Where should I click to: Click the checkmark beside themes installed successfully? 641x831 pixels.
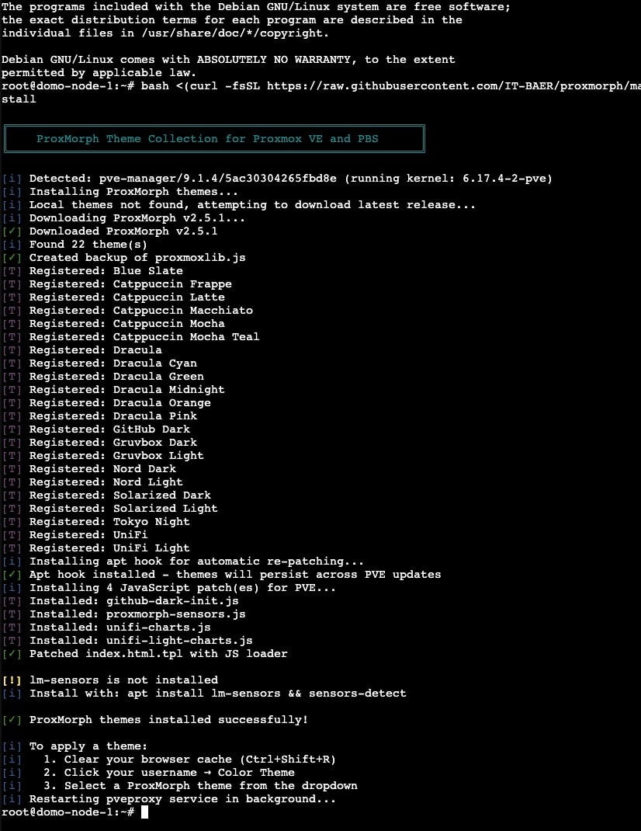click(x=12, y=719)
